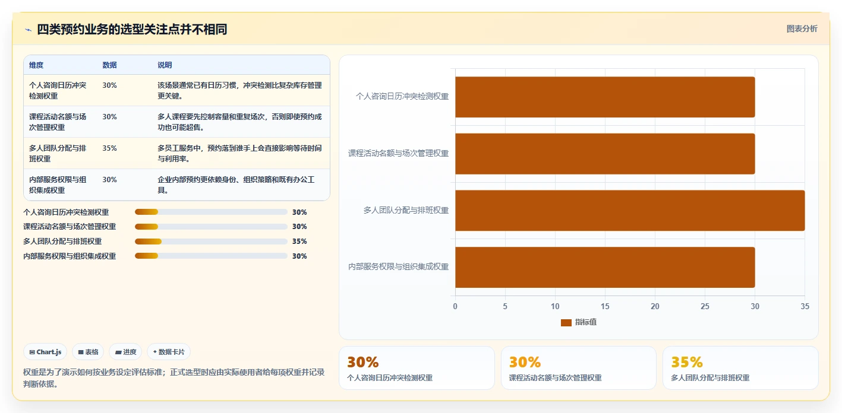842x413 pixels.
Task: Click the title 四类预约业务的选型关注点并不相同
Action: pyautogui.click(x=132, y=30)
